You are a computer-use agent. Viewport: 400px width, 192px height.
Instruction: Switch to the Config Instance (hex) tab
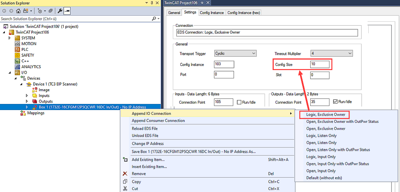tap(243, 13)
